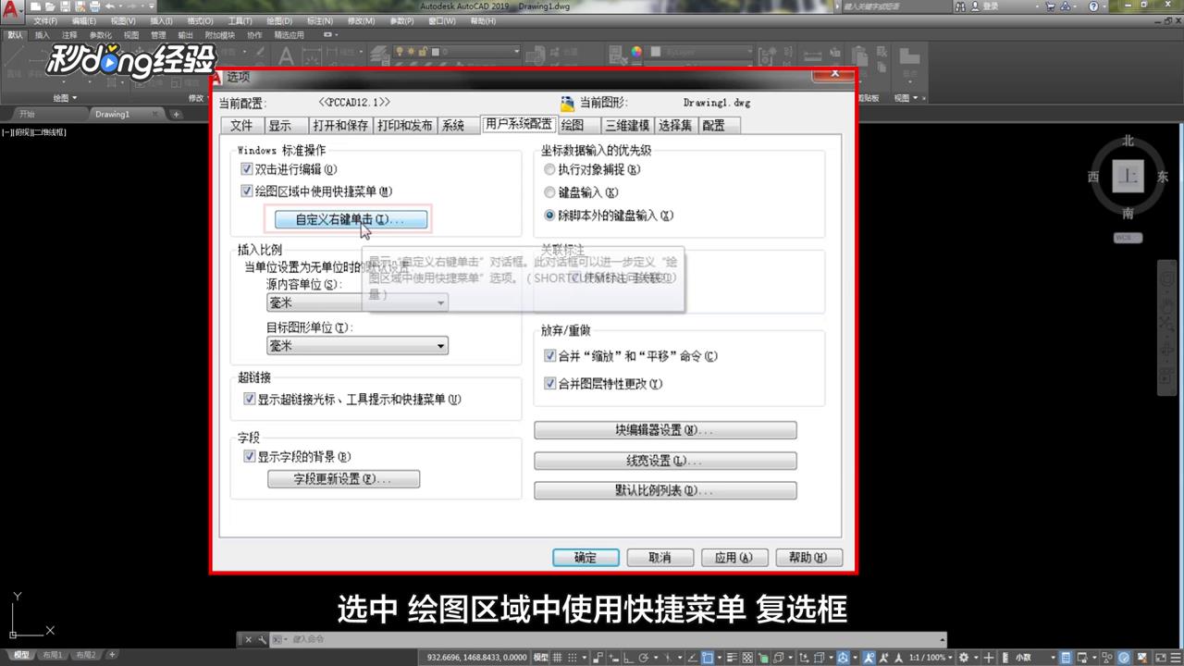Click the 确定 button
The width and height of the screenshot is (1184, 666).
(x=586, y=558)
